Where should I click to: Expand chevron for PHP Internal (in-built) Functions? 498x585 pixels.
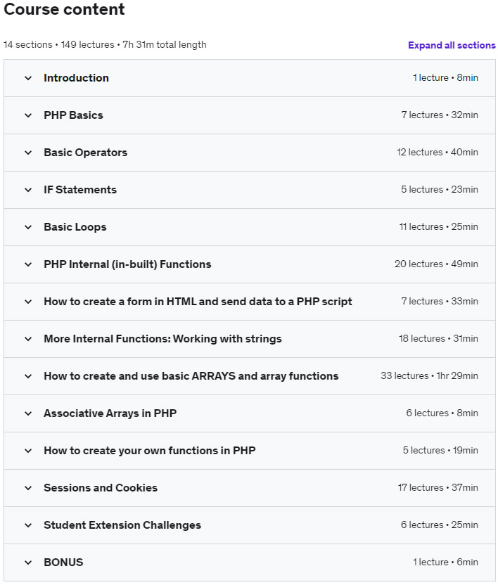[28, 264]
